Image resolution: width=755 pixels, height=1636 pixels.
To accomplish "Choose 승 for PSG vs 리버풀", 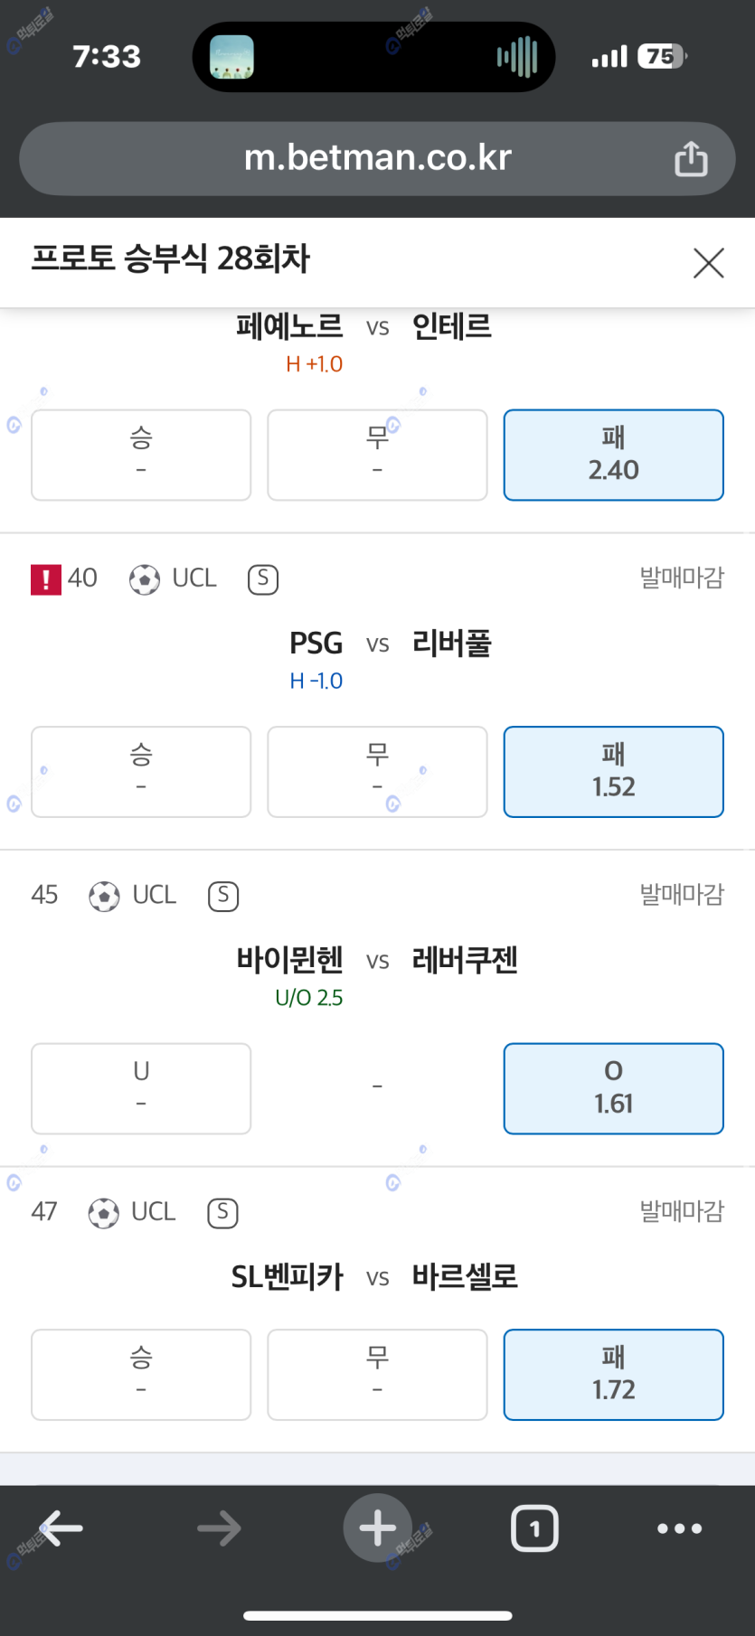I will pos(141,772).
